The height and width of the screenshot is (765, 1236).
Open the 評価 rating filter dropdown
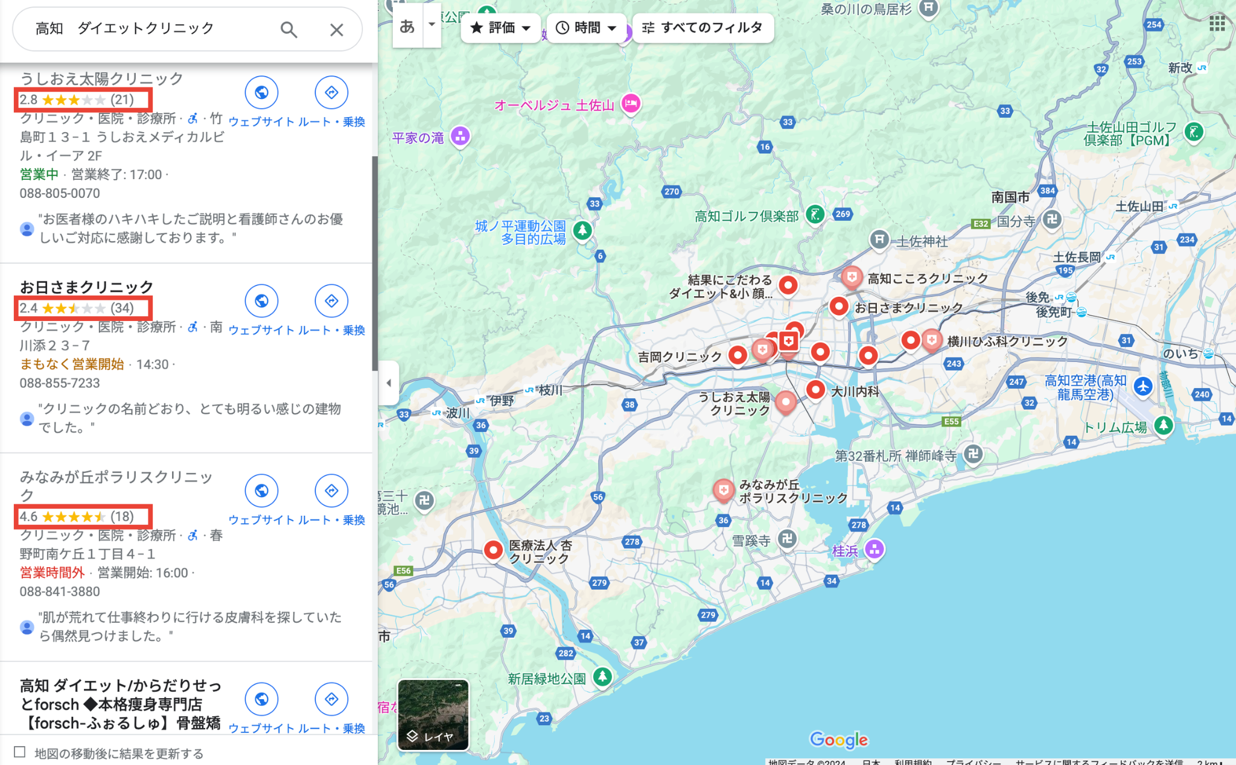pos(500,28)
